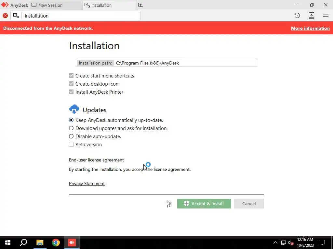The width and height of the screenshot is (333, 249).
Task: Click the AnyDesk taskbar icon
Action: pos(72,243)
